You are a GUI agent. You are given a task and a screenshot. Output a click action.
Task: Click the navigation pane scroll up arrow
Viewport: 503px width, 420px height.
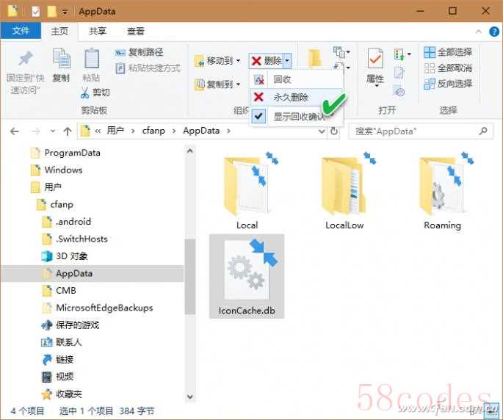click(x=190, y=151)
